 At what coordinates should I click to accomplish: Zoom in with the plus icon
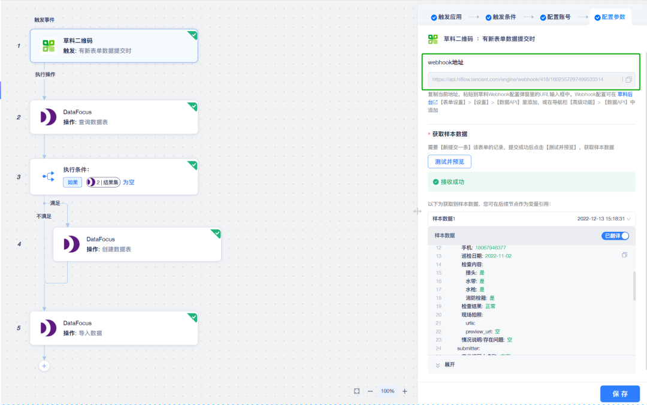(405, 391)
